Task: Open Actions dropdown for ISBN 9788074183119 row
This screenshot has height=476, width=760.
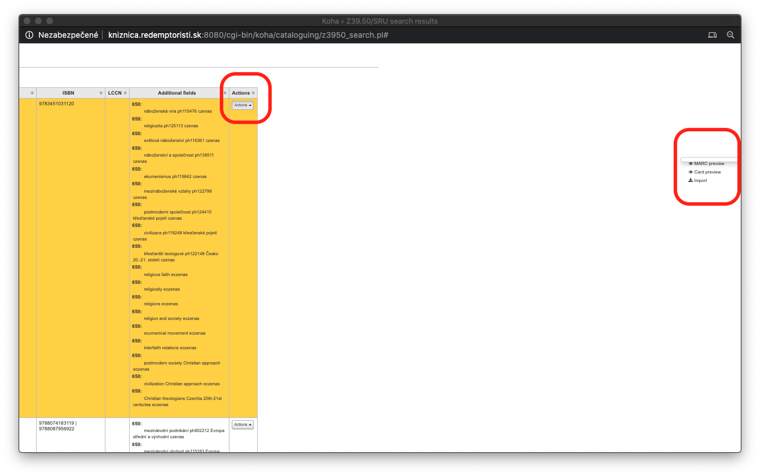Action: pyautogui.click(x=243, y=425)
